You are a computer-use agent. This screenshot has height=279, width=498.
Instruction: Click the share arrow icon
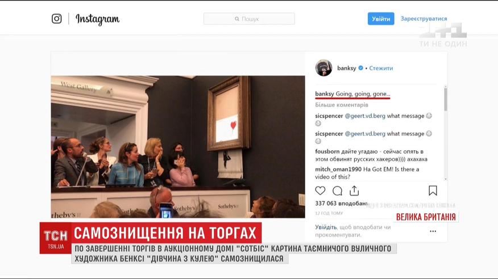pos(354,191)
